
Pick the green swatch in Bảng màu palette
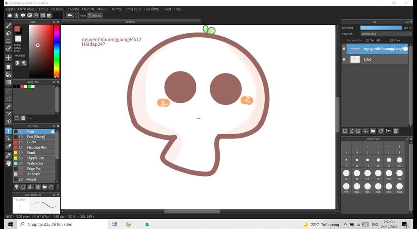click(x=29, y=86)
